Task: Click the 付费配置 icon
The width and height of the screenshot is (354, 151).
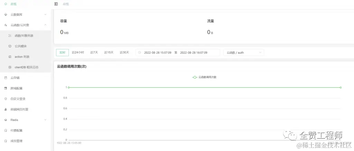Action: coord(6,130)
